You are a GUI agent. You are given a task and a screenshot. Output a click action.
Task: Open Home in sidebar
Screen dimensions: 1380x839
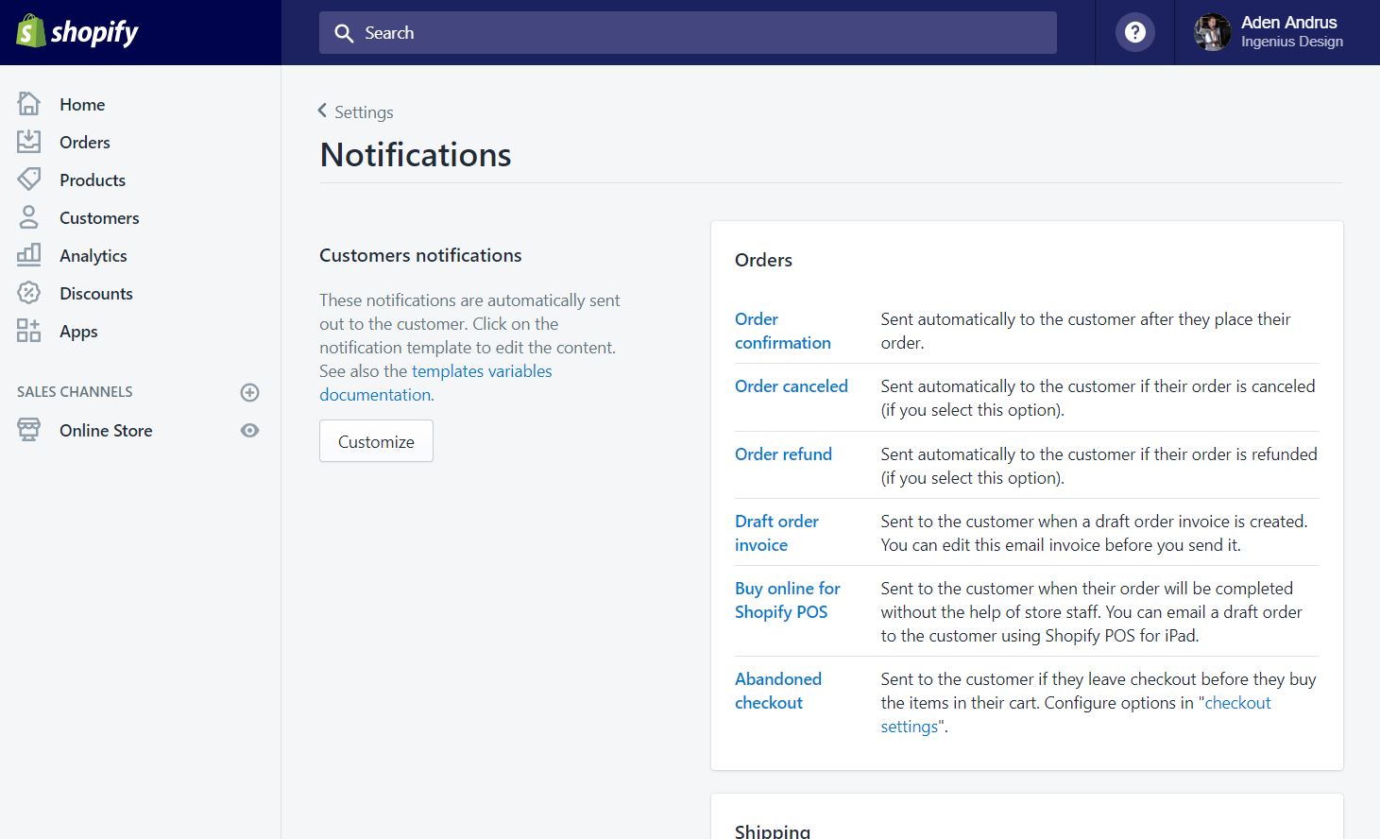pyautogui.click(x=82, y=105)
